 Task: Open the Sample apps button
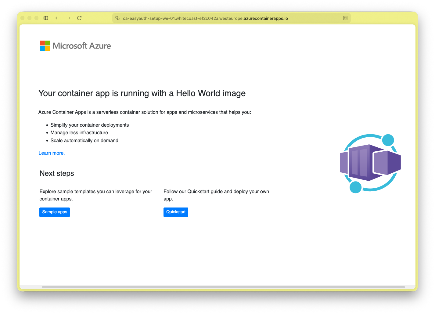click(x=55, y=212)
